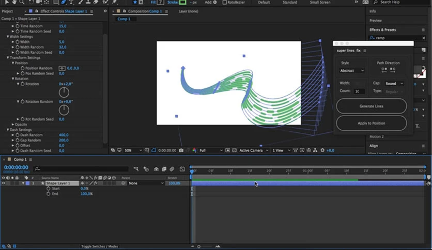Screen dimensions: 432x250
Task: Toggle mask and shape path visibility
Action: (153, 150)
